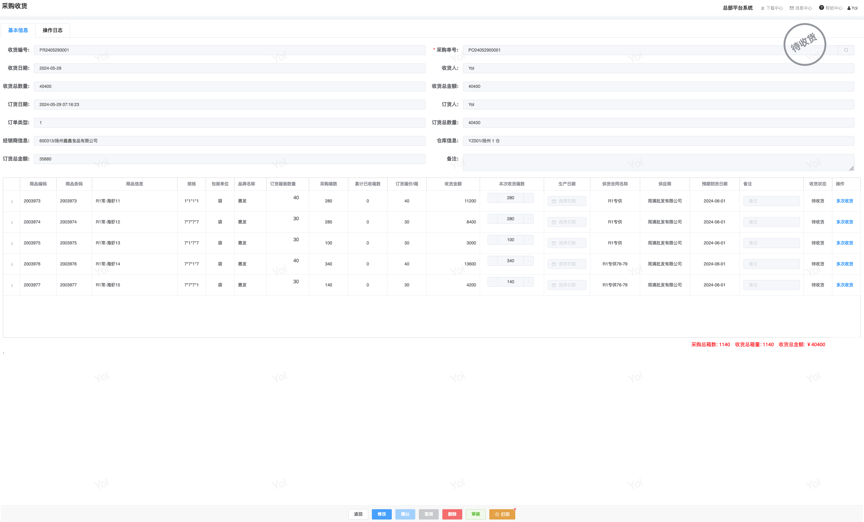Click the search icon beside 采购单号 field
Viewport: 864px width, 522px height.
coord(846,50)
